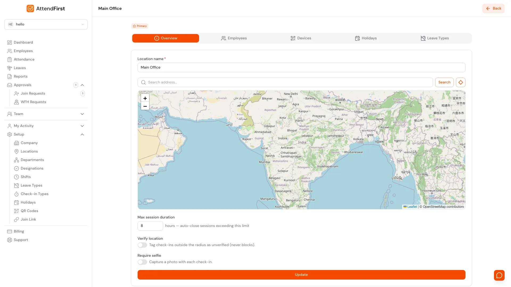Click the Join Requests count badge
The image size is (511, 287).
tap(83, 94)
